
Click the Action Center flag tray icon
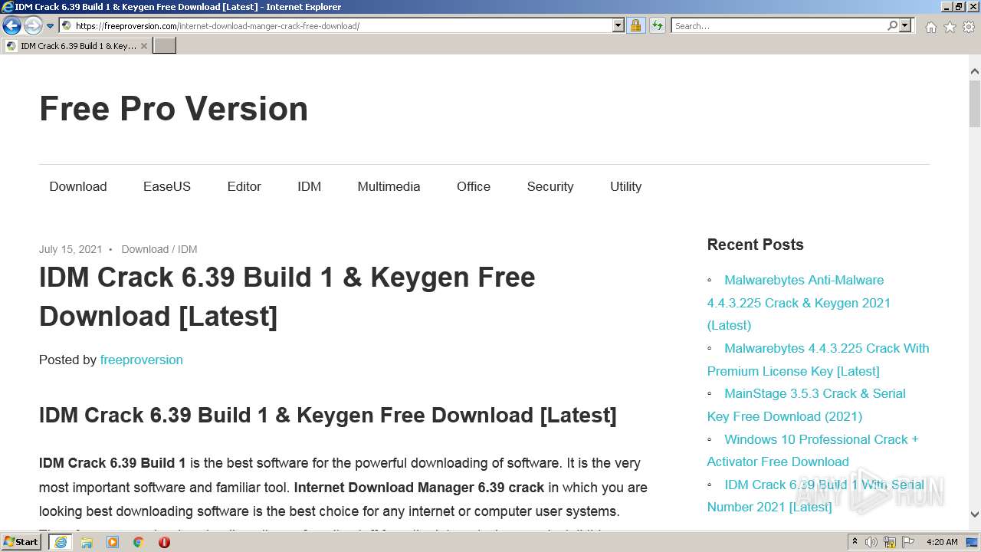coord(907,542)
